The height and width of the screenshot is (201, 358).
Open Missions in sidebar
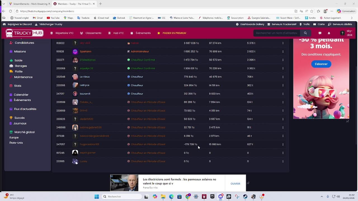pos(18,51)
